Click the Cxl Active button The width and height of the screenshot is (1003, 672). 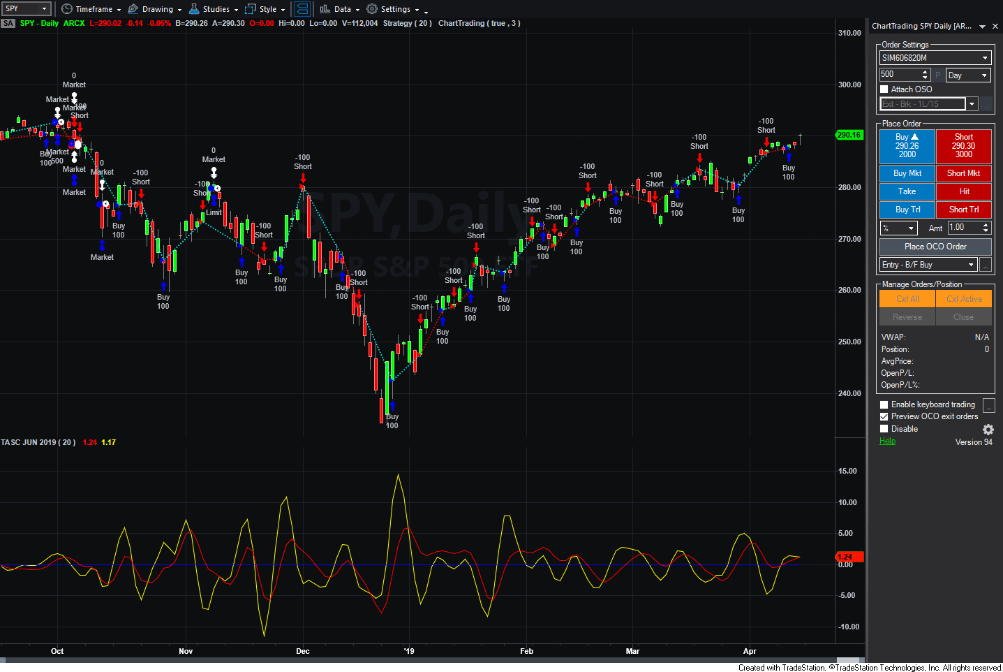963,299
